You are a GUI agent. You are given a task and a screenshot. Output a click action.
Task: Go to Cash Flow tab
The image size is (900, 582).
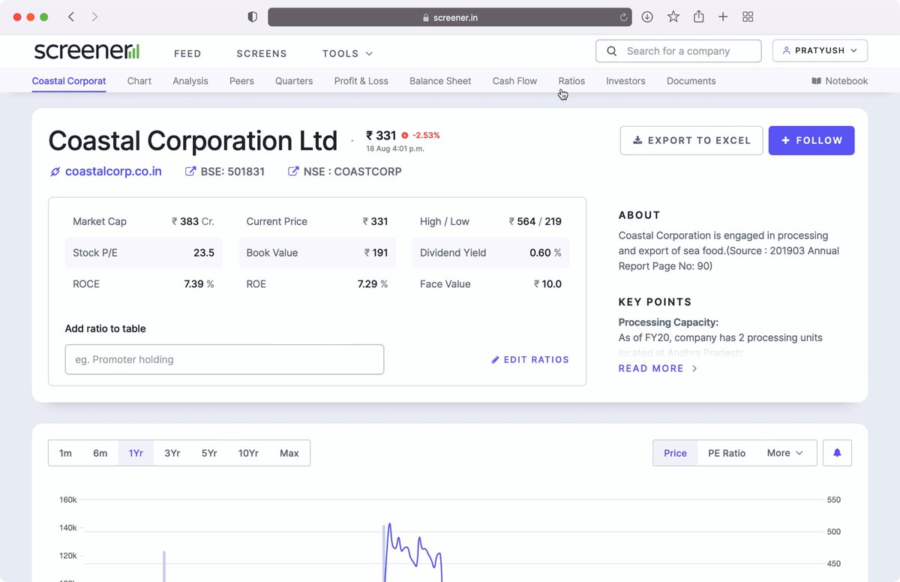pos(515,81)
